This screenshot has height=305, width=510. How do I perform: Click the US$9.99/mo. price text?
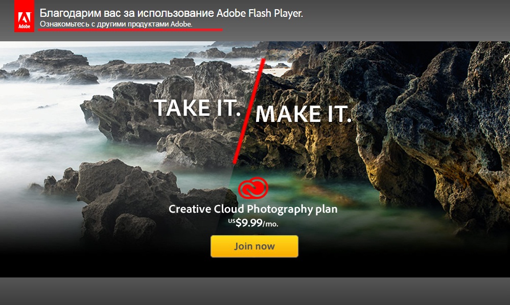click(253, 222)
